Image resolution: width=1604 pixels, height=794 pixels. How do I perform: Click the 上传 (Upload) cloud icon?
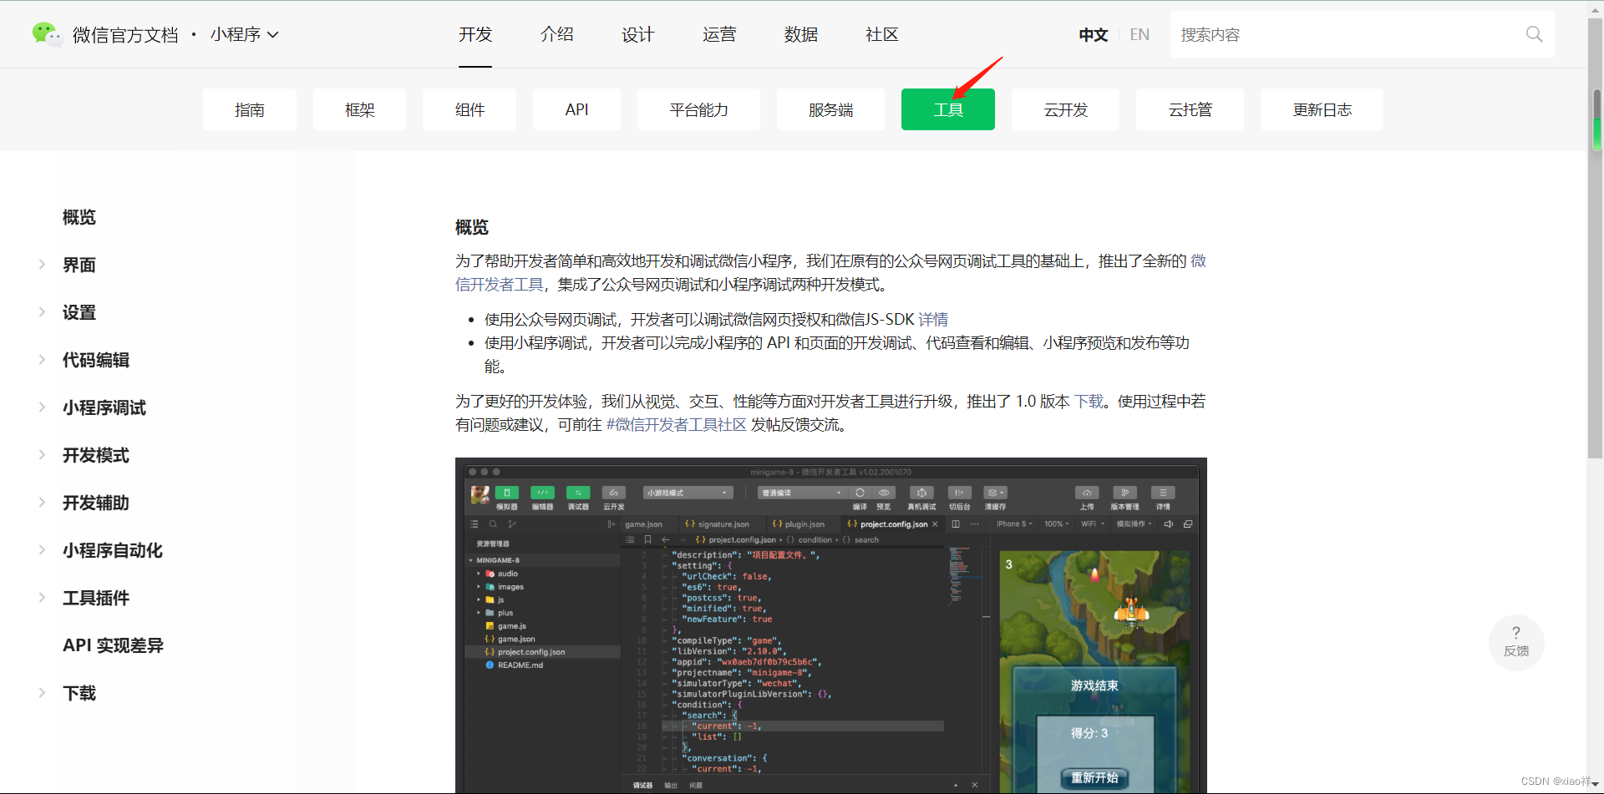click(x=1088, y=493)
